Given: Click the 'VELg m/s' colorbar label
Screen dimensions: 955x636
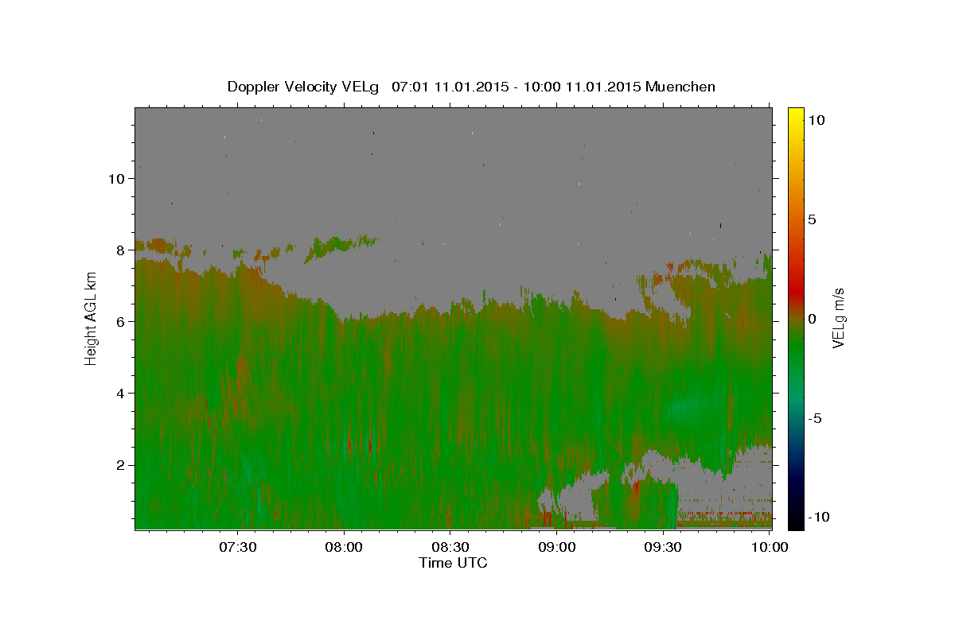Looking at the screenshot, I should (838, 318).
